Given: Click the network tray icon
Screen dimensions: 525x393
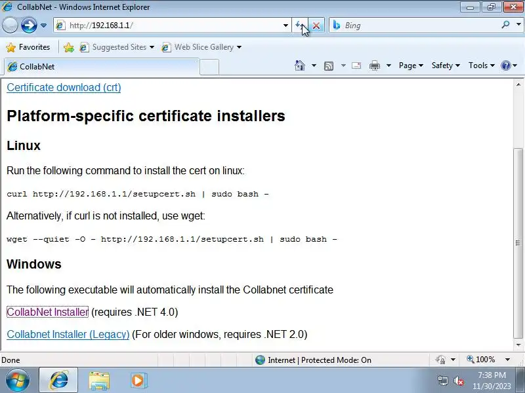Looking at the screenshot, I should pos(443,381).
